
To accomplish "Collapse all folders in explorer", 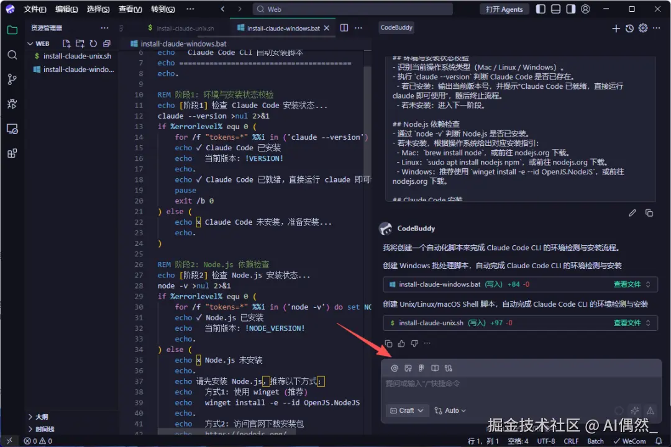I will click(107, 43).
